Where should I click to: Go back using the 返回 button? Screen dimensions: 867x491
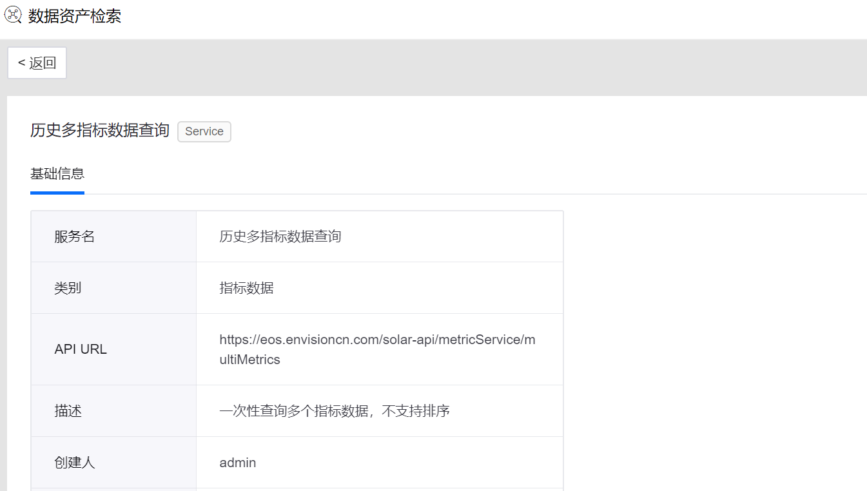(x=37, y=63)
